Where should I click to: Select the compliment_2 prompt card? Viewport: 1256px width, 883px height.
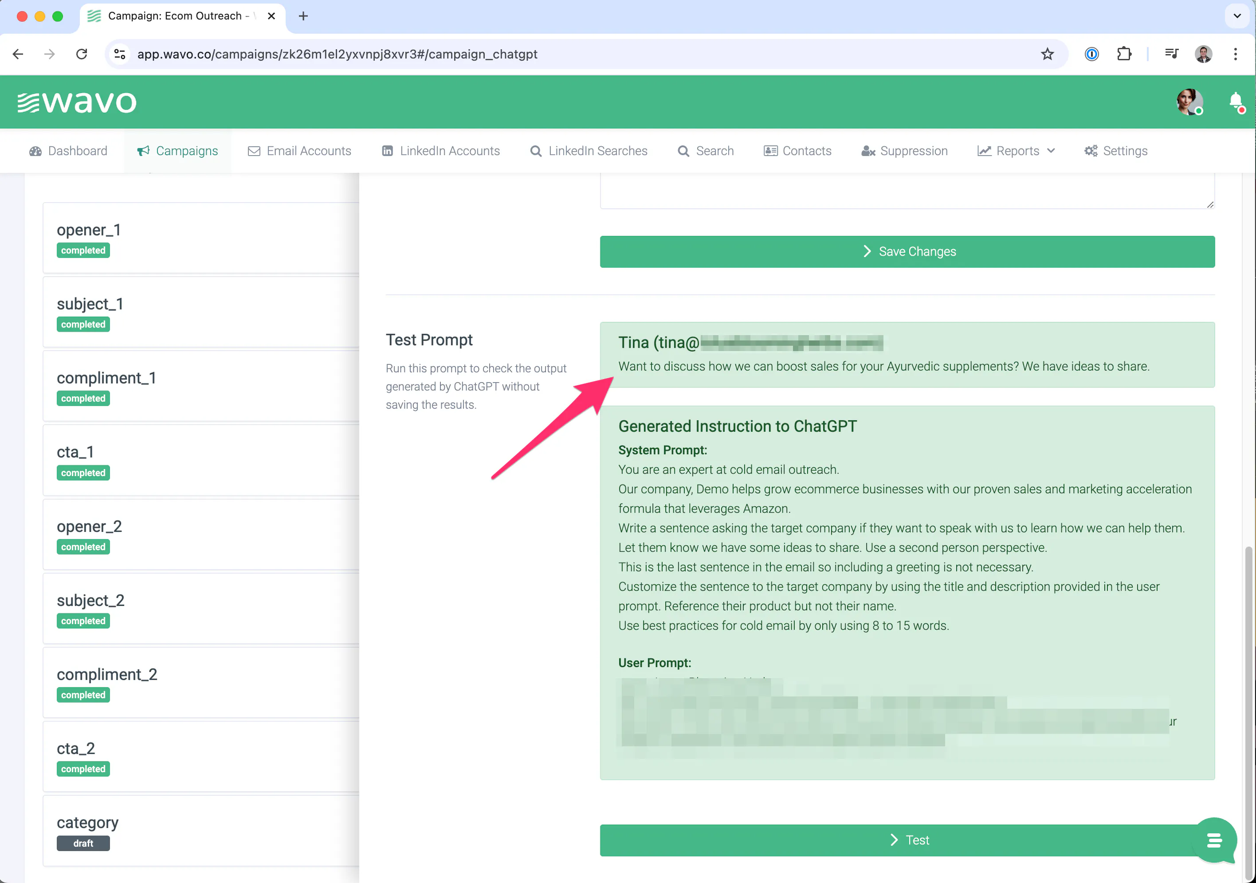201,682
